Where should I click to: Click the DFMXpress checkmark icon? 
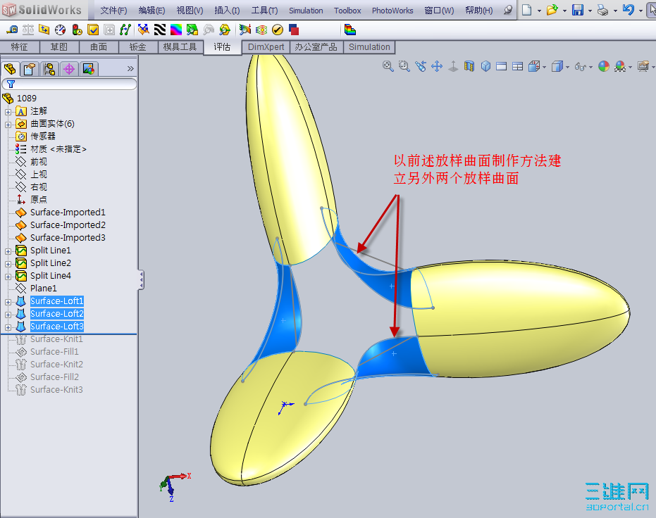coord(278,30)
